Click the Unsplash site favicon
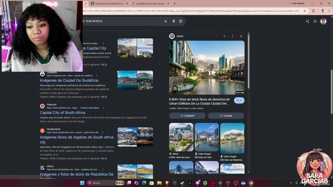333x187 pixels. (x=42, y=74)
